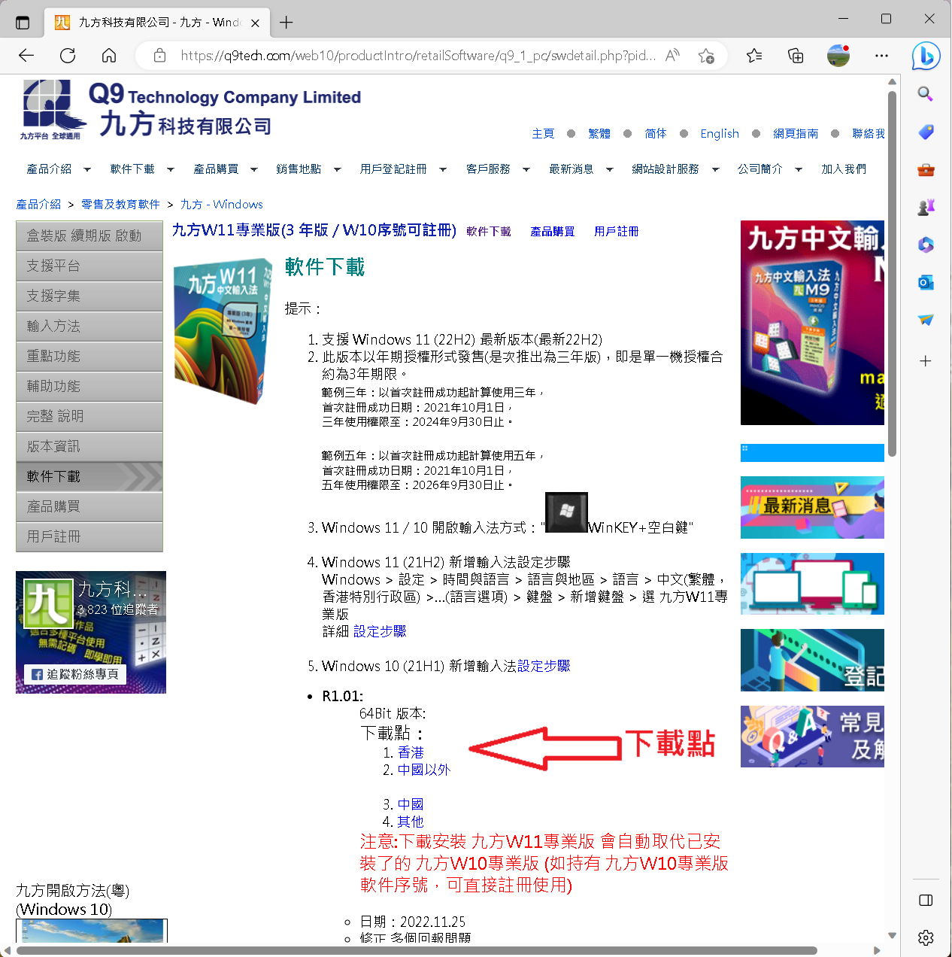Select 版本資訊 in side menu
The height and width of the screenshot is (957, 952).
click(89, 446)
